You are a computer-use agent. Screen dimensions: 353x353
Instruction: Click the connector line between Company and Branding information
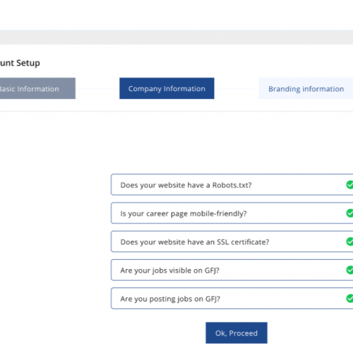click(237, 88)
